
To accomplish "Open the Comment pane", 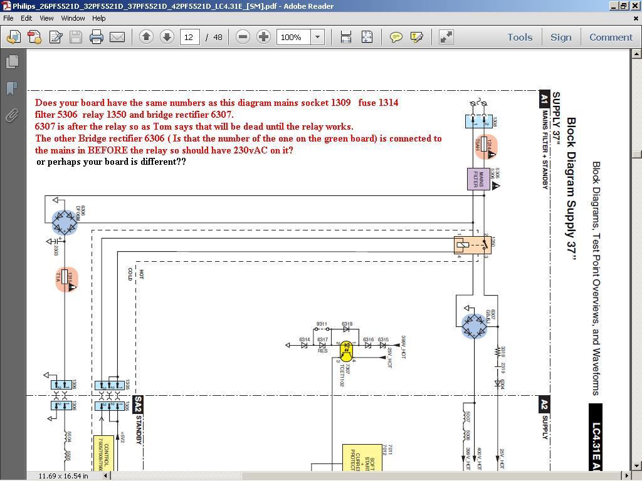I will click(x=611, y=37).
